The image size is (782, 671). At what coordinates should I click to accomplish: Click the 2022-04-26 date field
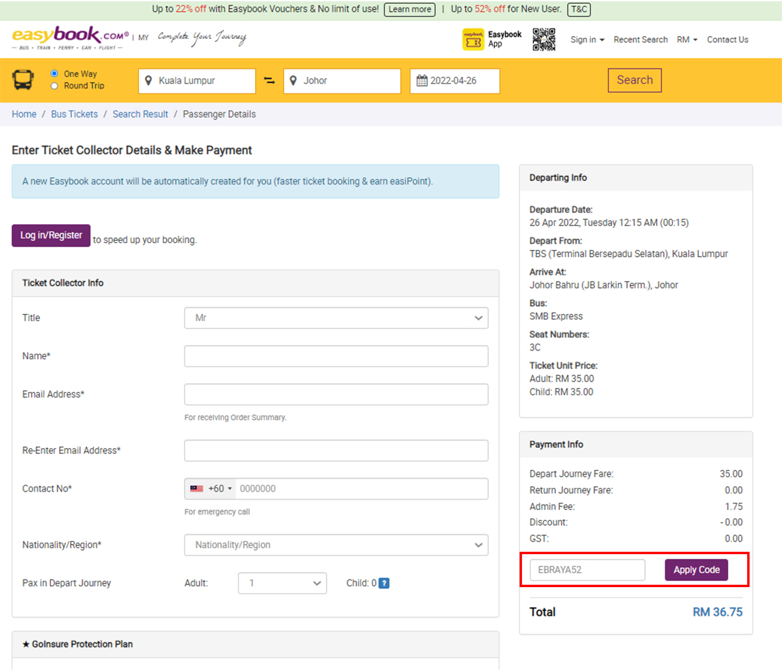click(455, 81)
